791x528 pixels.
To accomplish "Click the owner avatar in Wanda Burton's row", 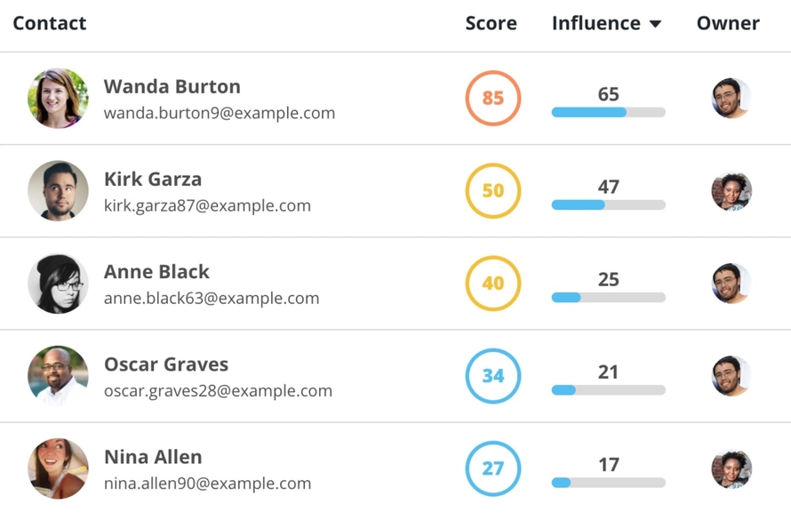I will tap(731, 98).
